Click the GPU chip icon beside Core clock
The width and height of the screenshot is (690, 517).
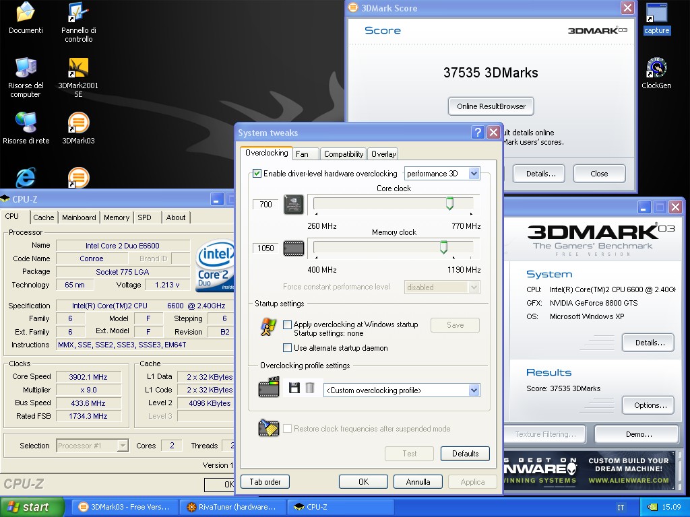[294, 205]
